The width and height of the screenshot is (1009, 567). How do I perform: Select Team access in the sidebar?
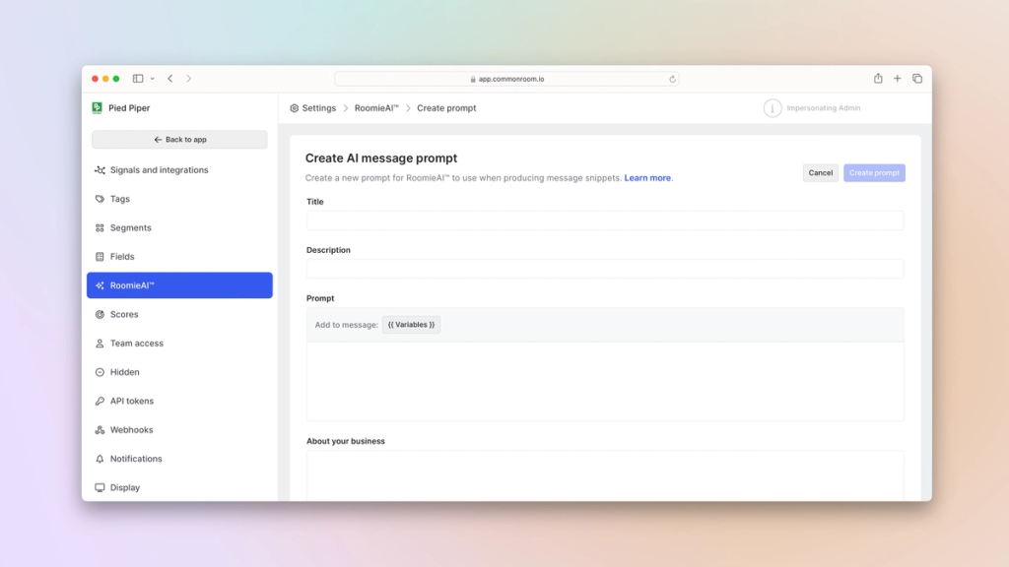179,344
